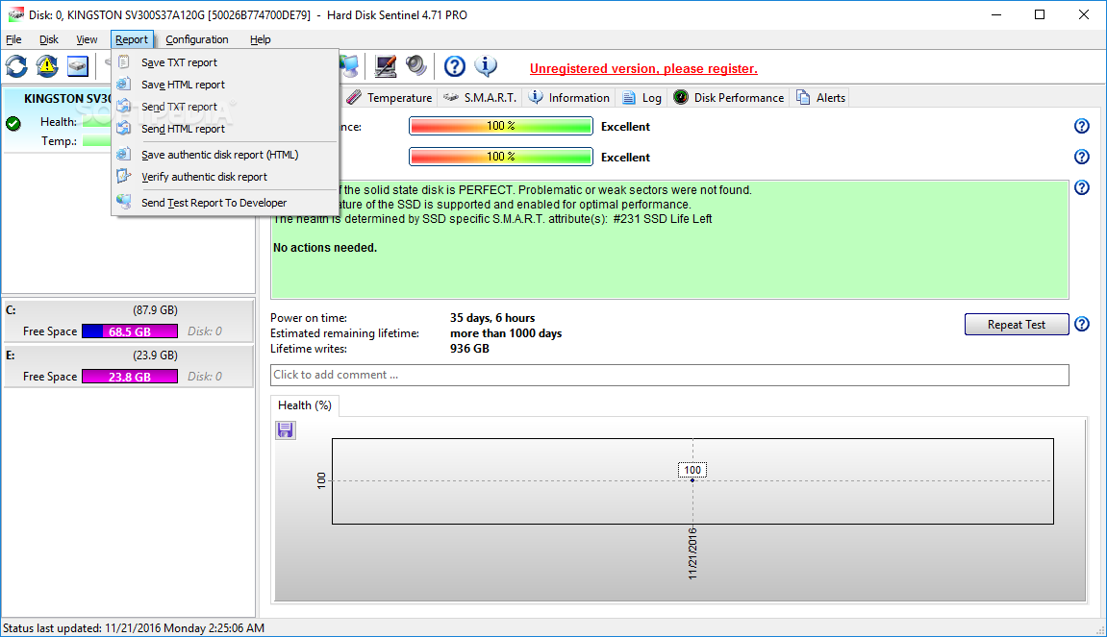Click the save graph floppy disk icon

286,429
